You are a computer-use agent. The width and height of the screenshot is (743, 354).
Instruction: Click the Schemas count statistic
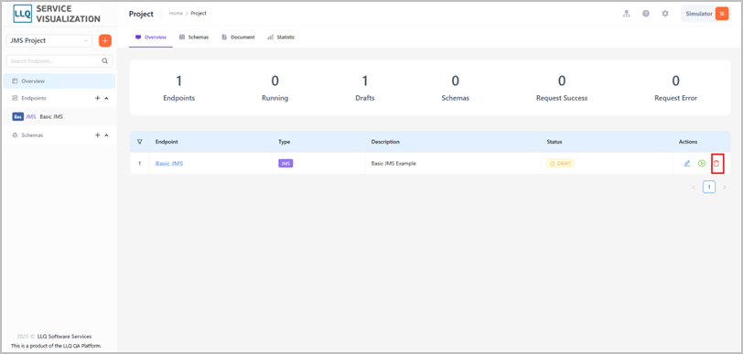click(x=455, y=88)
